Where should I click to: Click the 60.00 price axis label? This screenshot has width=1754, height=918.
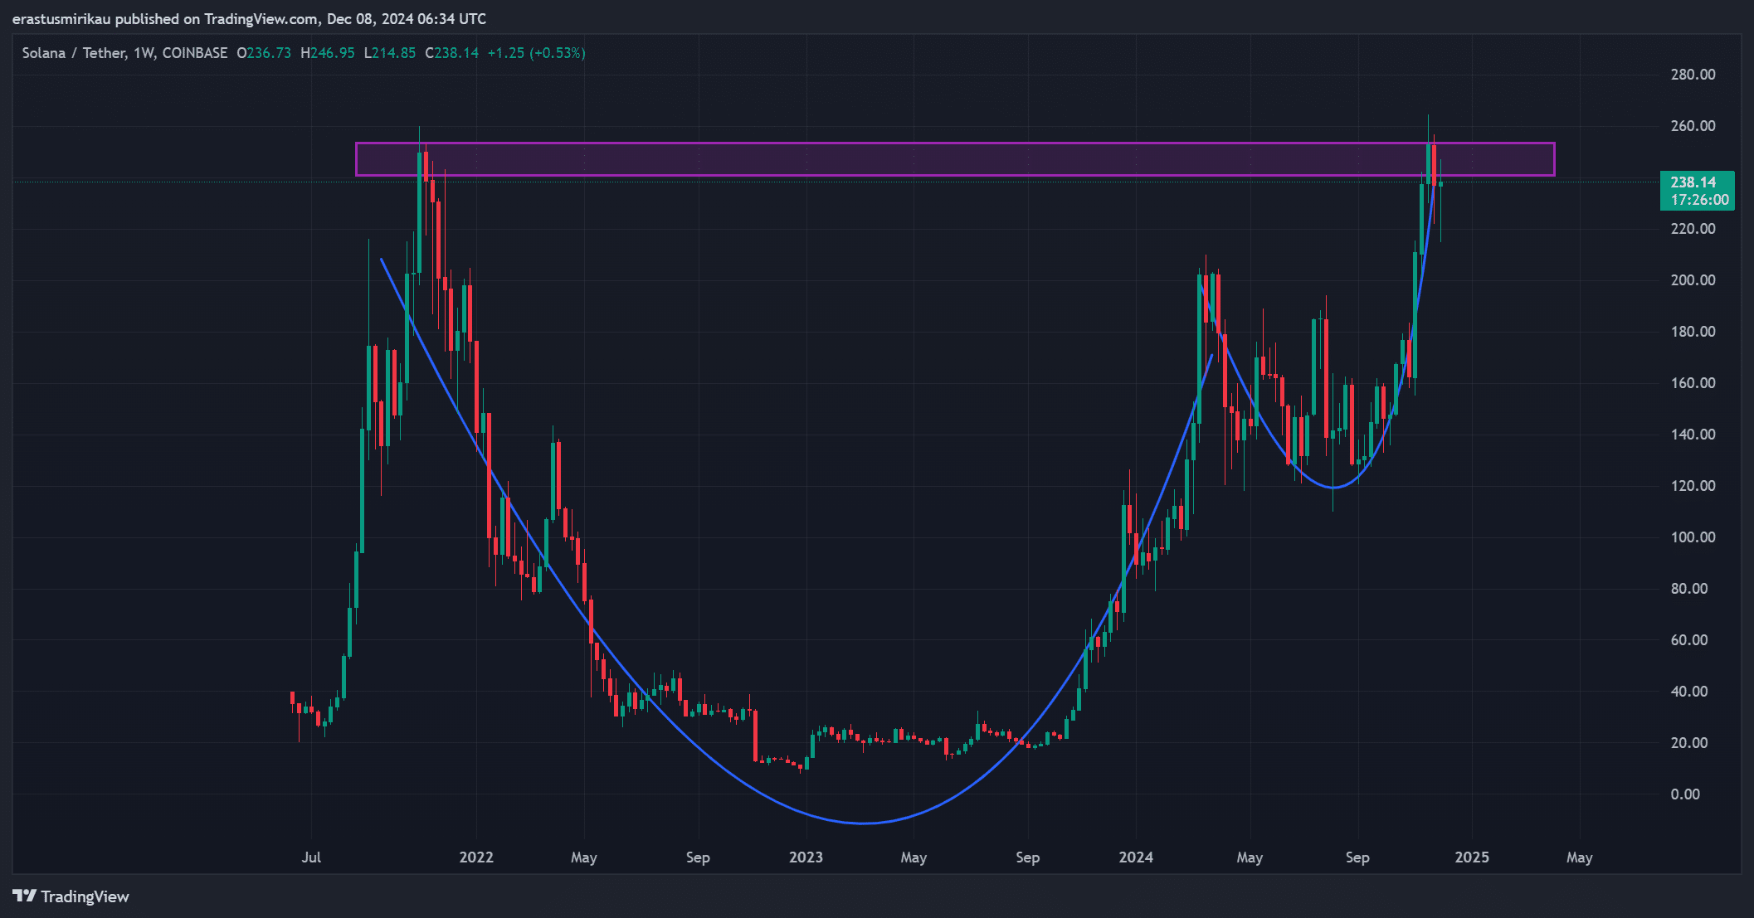pos(1689,640)
